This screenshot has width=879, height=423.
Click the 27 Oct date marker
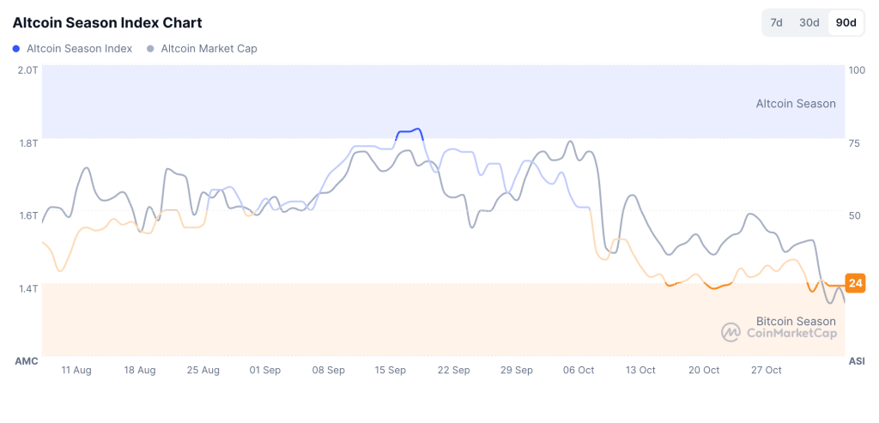click(767, 371)
